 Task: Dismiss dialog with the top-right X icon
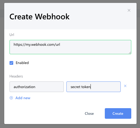(x=129, y=10)
